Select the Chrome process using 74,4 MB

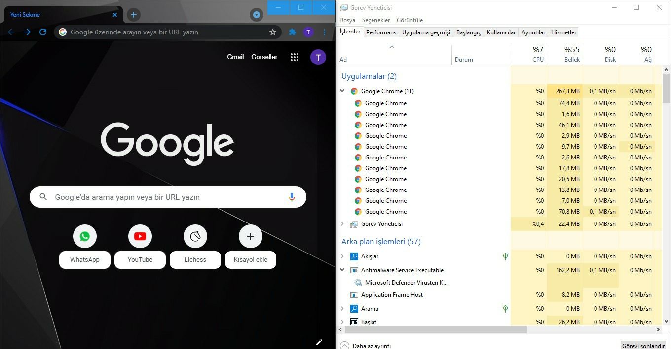(x=498, y=103)
